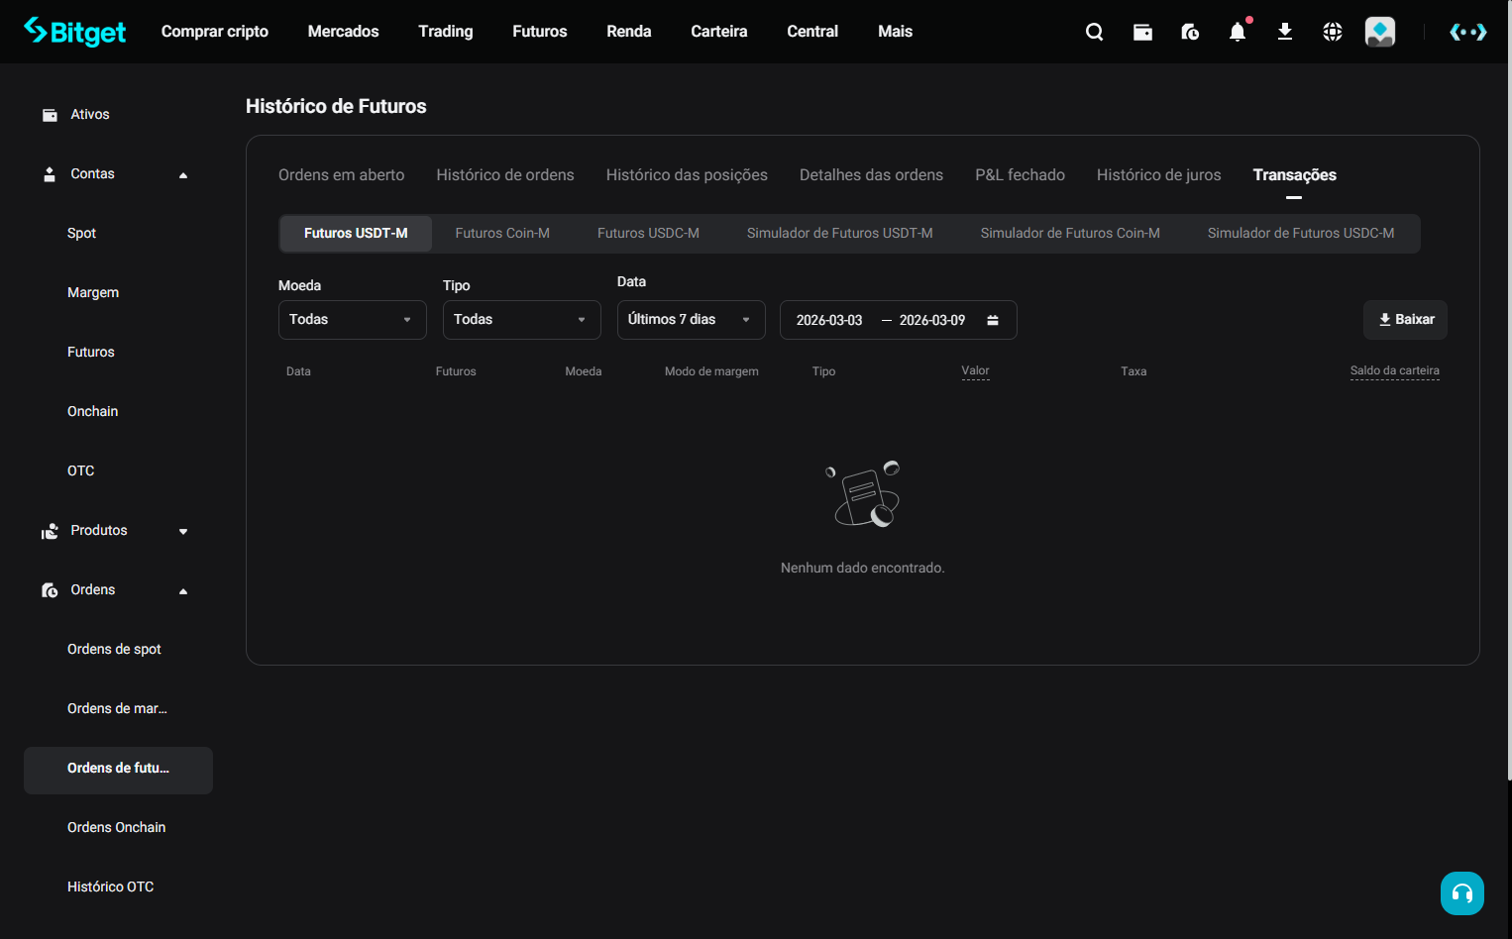1512x939 pixels.
Task: Collapse the Ordens sidebar section
Action: (x=183, y=591)
